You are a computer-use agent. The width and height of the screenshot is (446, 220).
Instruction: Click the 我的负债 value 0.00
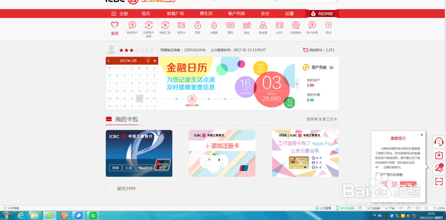[x=310, y=100]
